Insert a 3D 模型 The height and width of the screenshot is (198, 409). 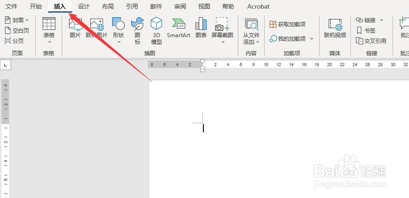click(x=157, y=31)
